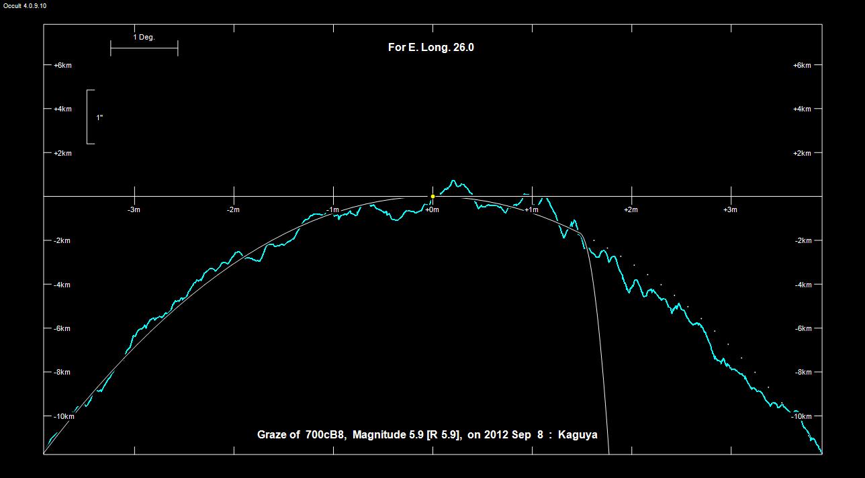This screenshot has width=865, height=478.
Task: Click the left-side +6km height label
Action: click(x=62, y=65)
